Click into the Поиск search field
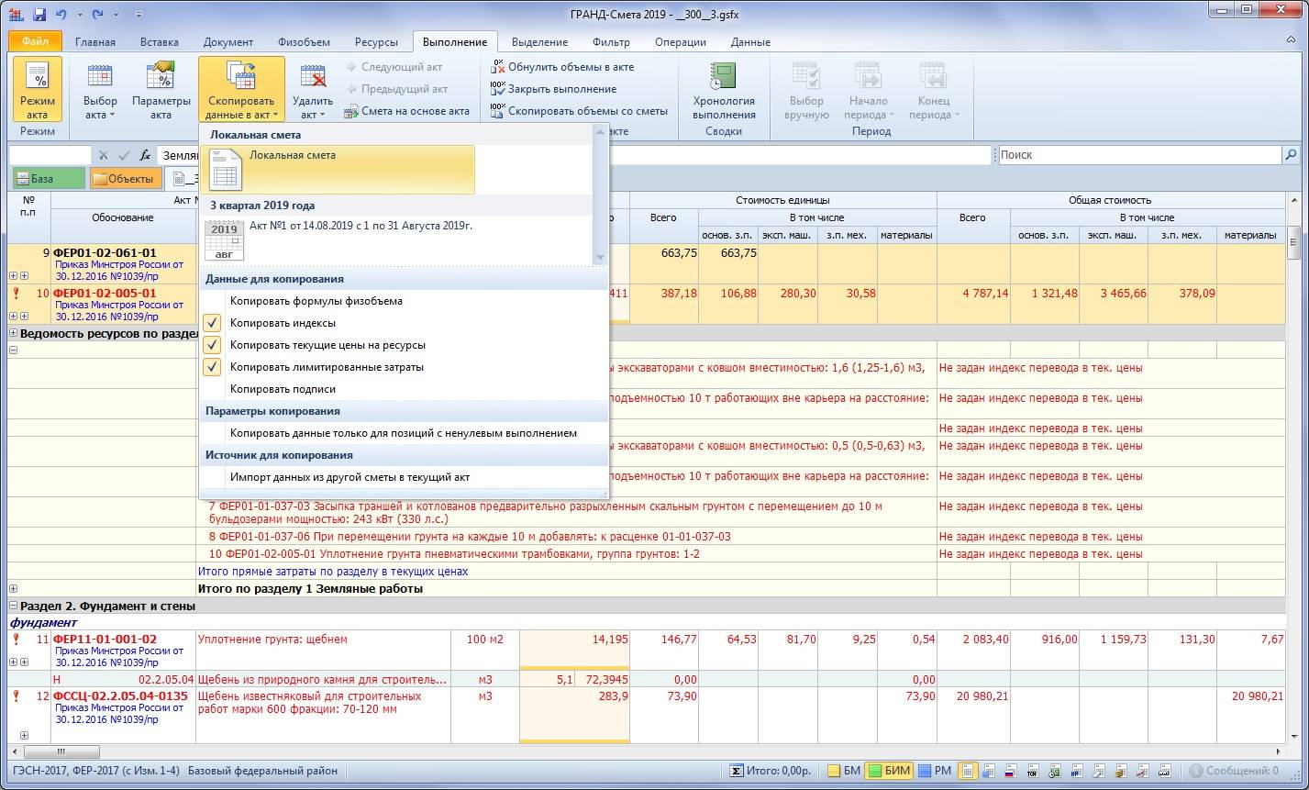This screenshot has width=1309, height=790. pos(1140,155)
